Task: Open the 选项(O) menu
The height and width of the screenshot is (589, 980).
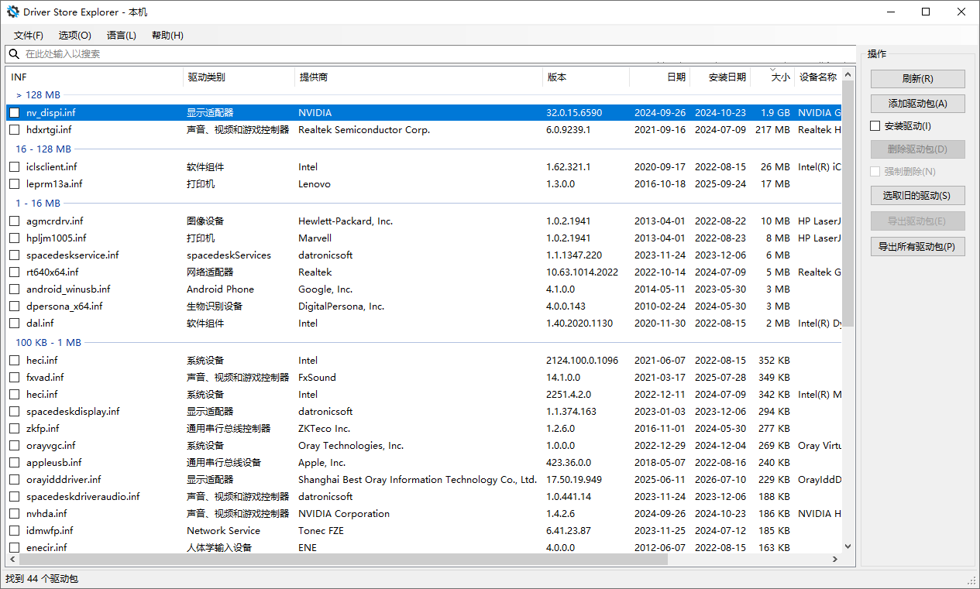Action: point(75,36)
